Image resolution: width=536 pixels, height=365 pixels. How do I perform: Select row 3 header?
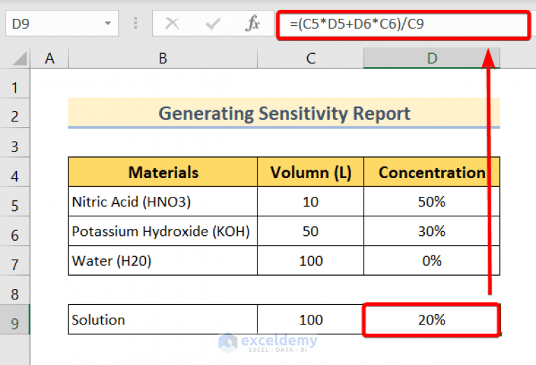pyautogui.click(x=15, y=143)
